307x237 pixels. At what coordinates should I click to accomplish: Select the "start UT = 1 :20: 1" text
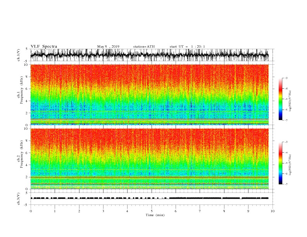pos(187,46)
